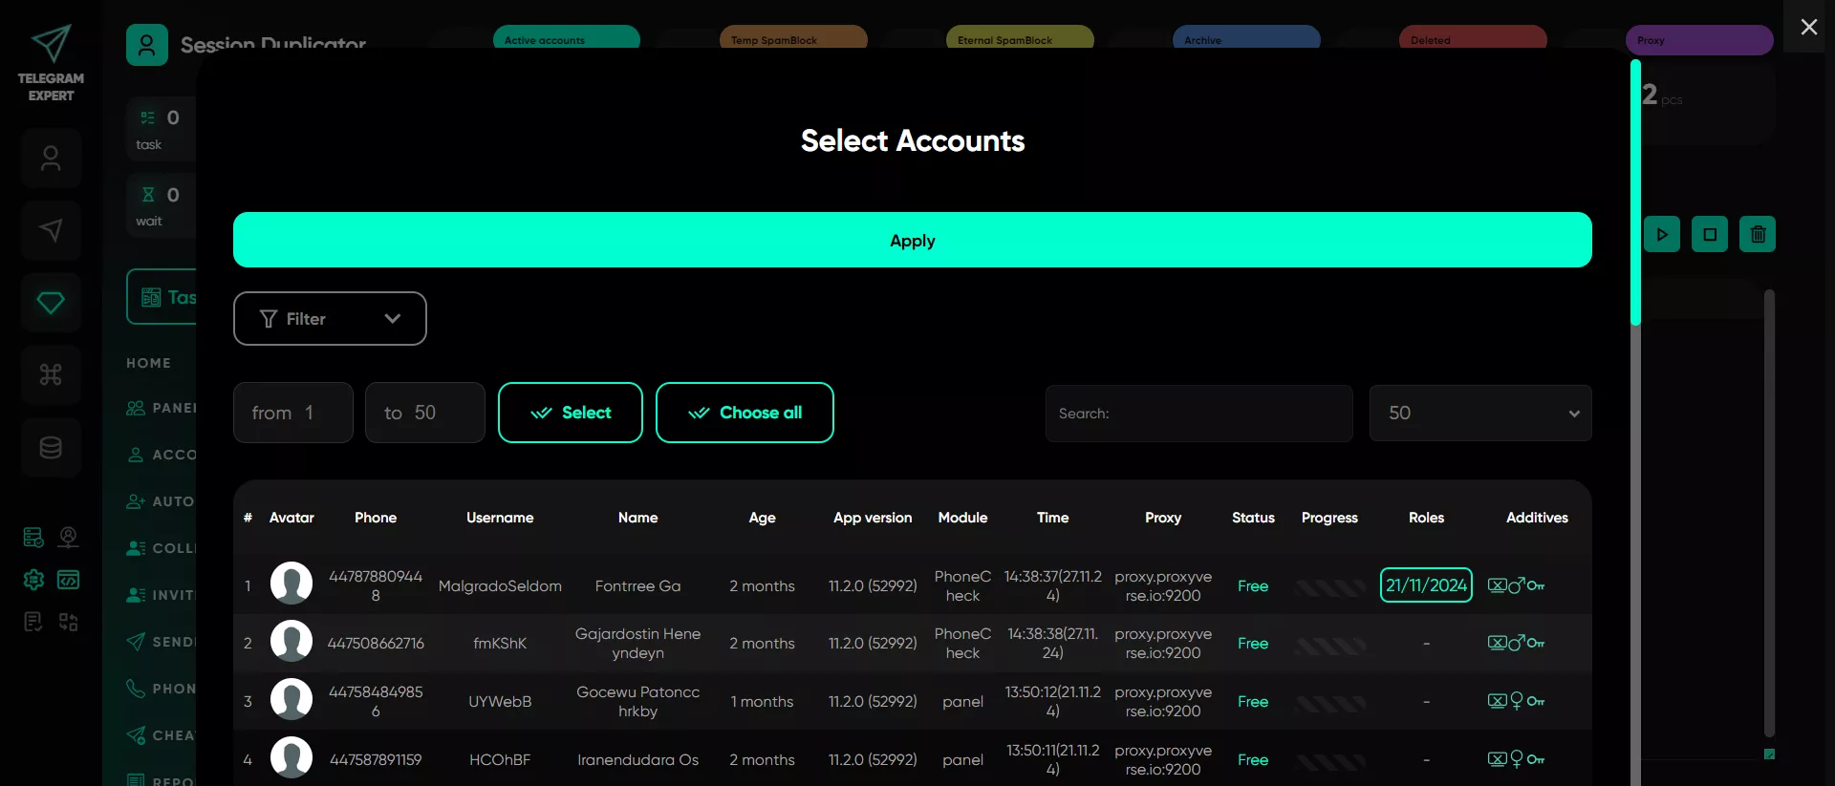Open the gear settings small sidebar icon
The width and height of the screenshot is (1835, 786).
33,580
